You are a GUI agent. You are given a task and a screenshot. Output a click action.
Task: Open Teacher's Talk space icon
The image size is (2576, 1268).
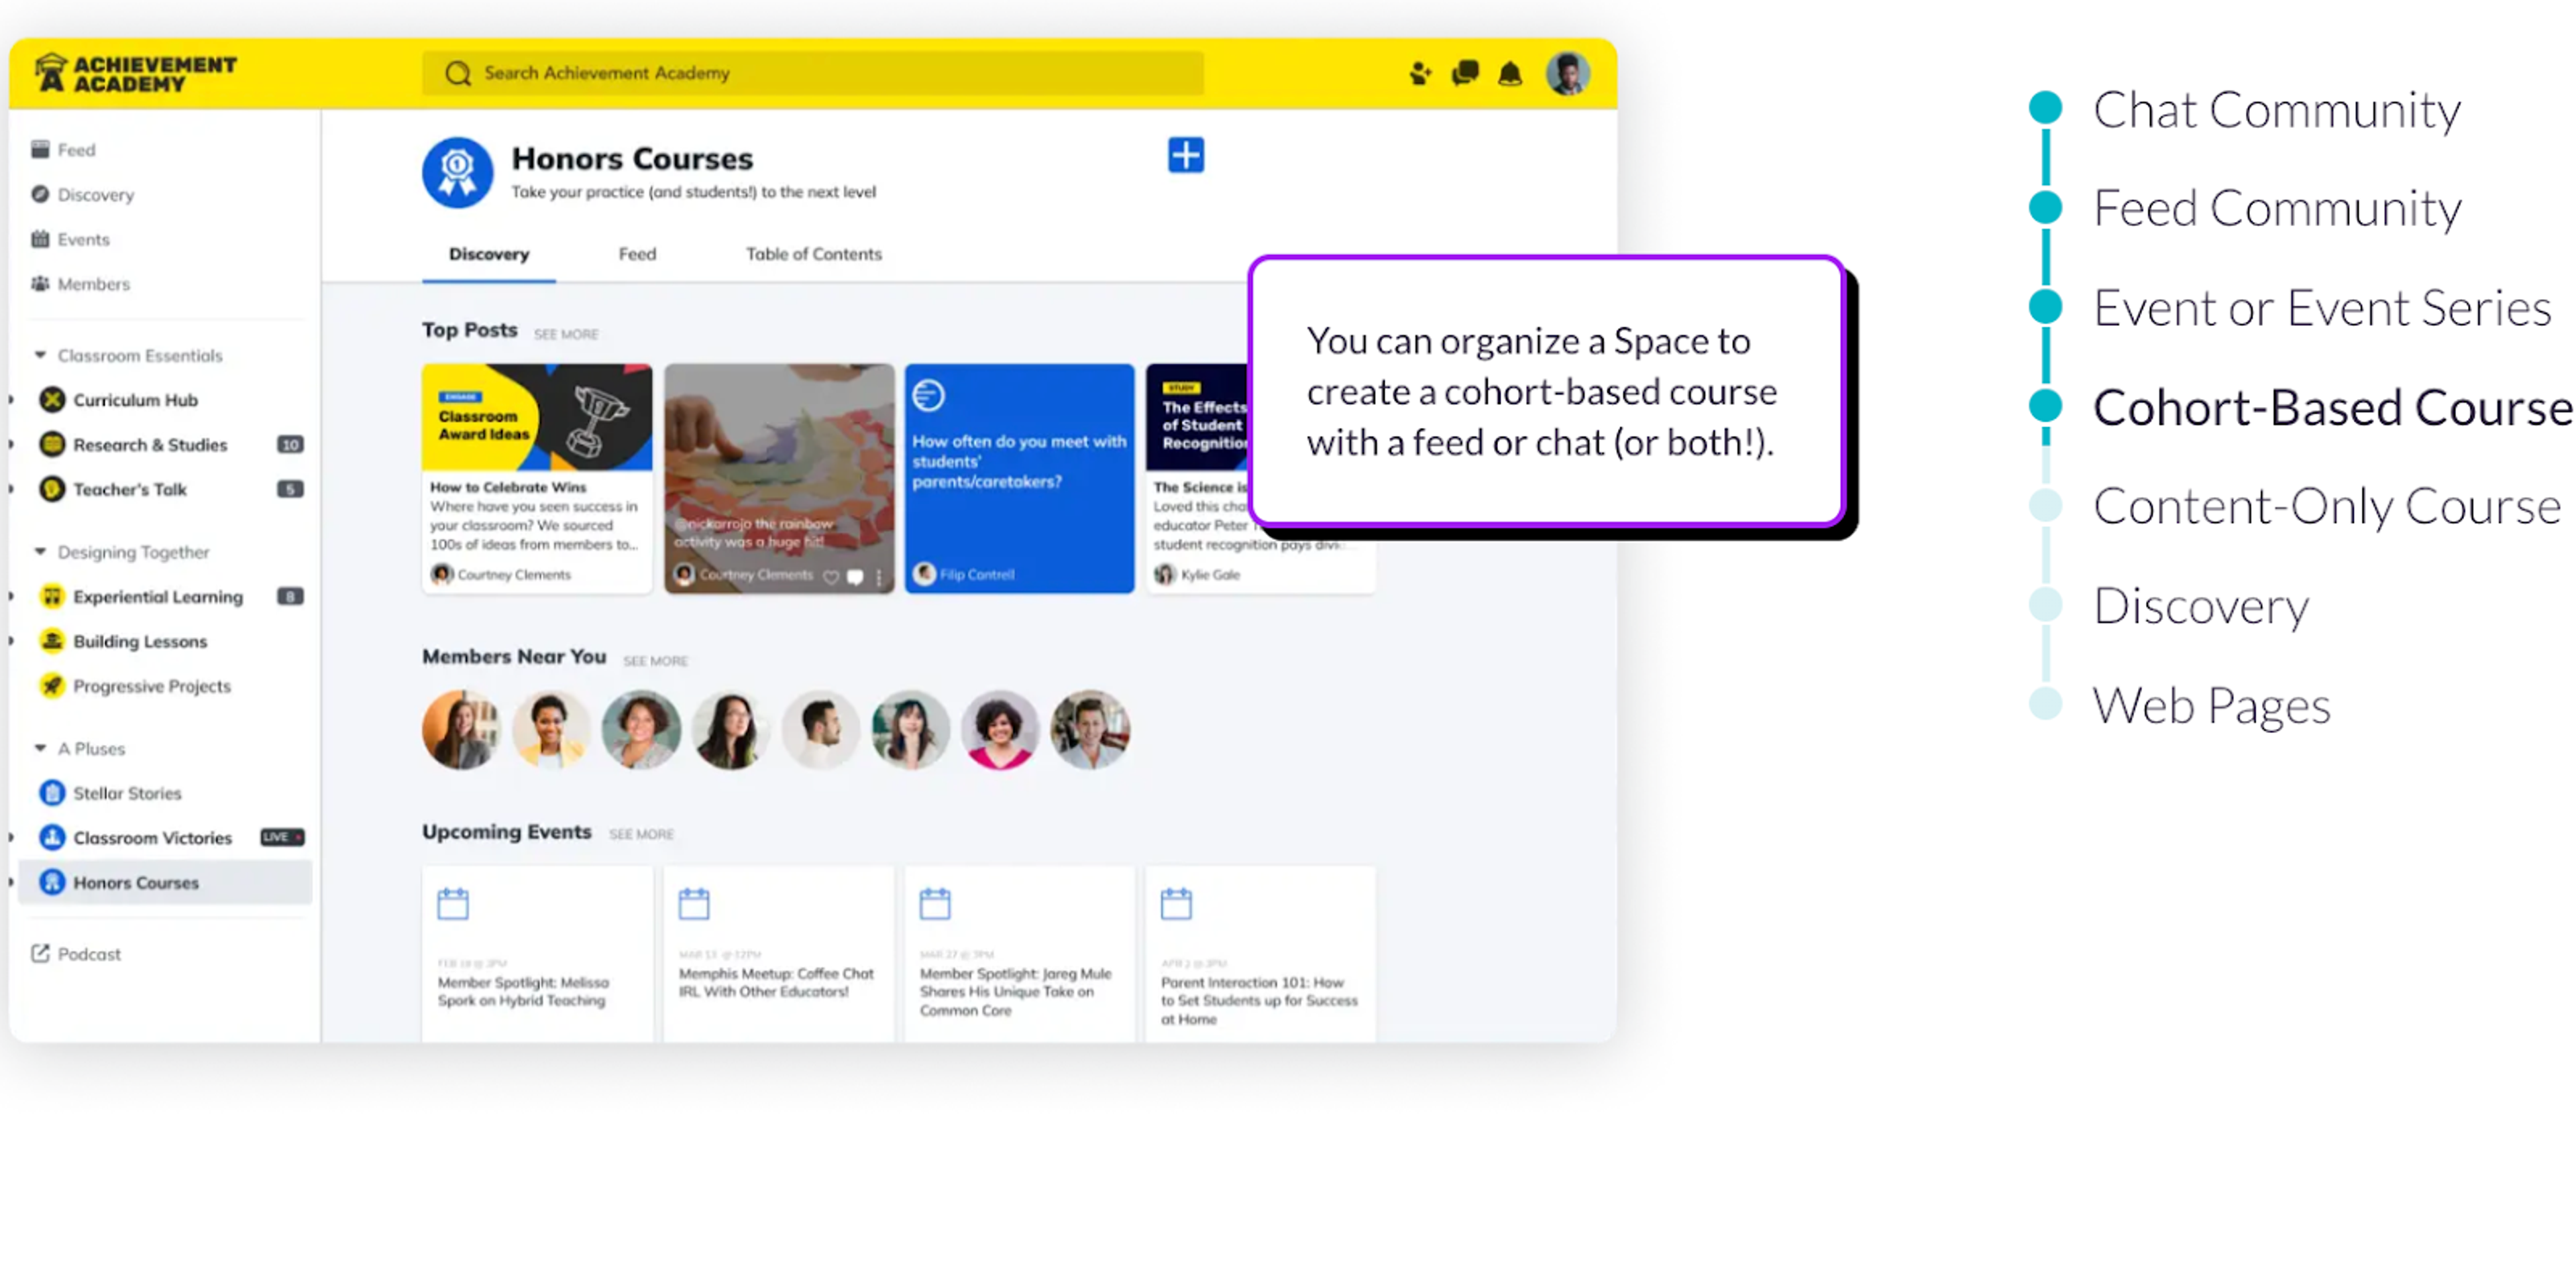(52, 489)
